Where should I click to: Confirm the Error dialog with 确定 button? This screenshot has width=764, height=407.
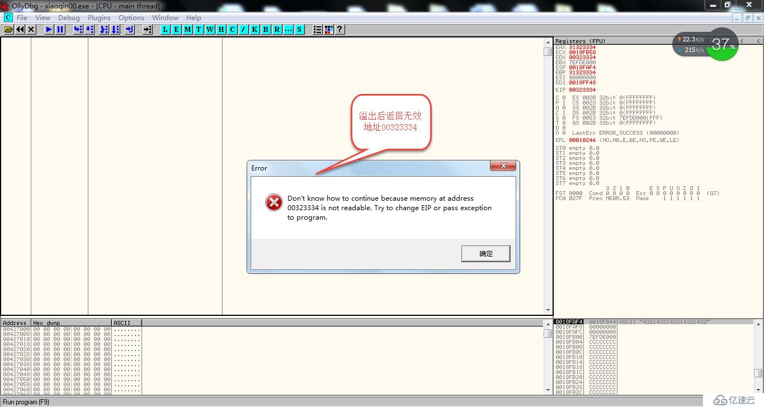[486, 253]
